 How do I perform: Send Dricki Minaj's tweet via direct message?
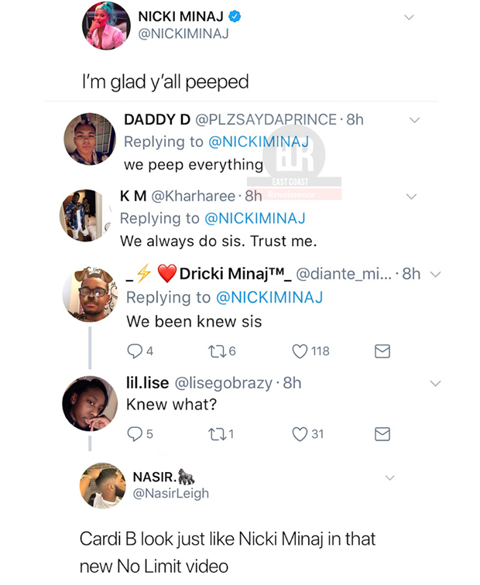pos(382,351)
